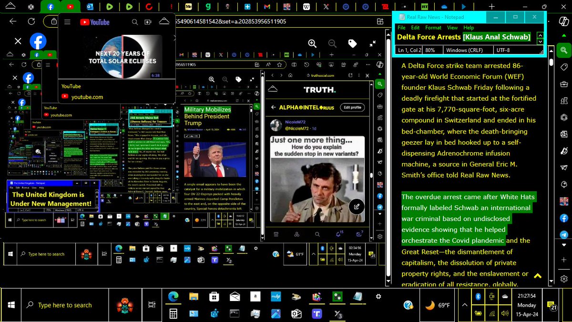Open Calculator from the main taskbar
The height and width of the screenshot is (322, 572).
[x=173, y=314]
